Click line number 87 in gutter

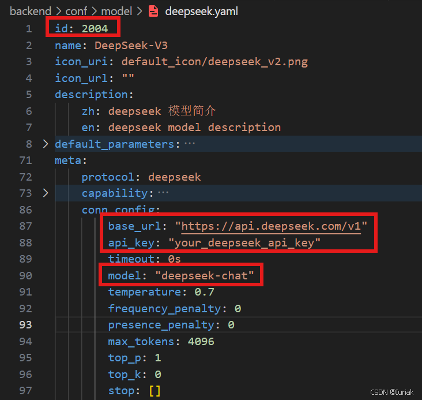25,226
